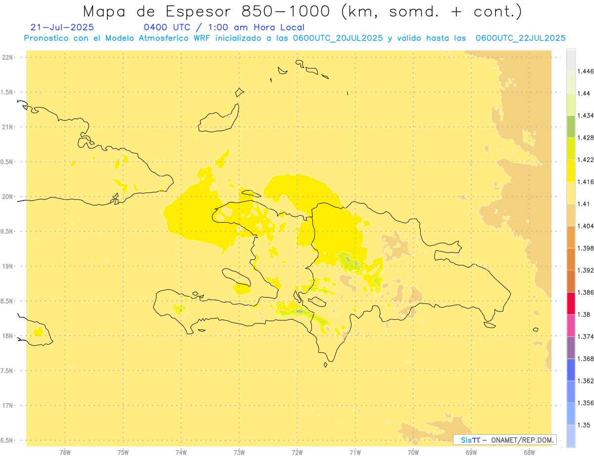Click the '74W' longitude label
This screenshot has height=459, width=594.
click(181, 452)
